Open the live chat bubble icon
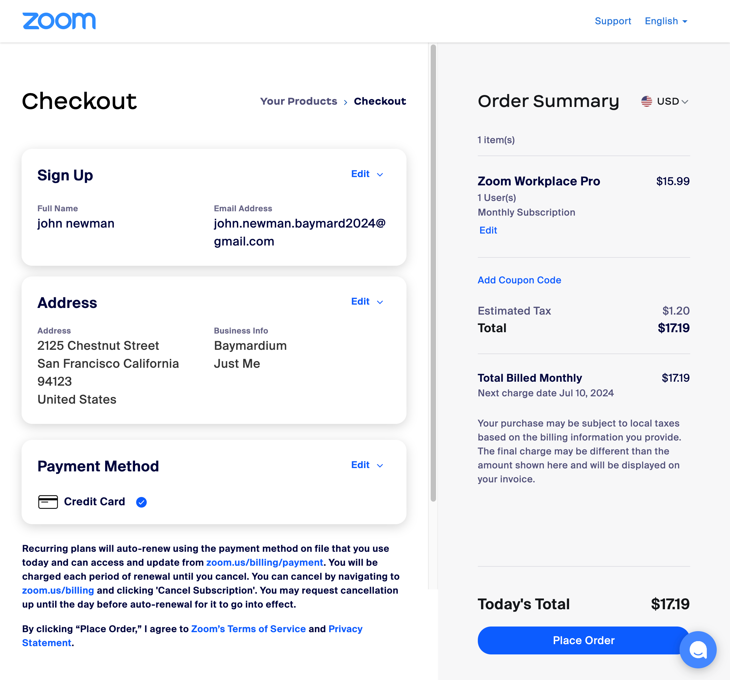The height and width of the screenshot is (680, 730). (x=698, y=649)
